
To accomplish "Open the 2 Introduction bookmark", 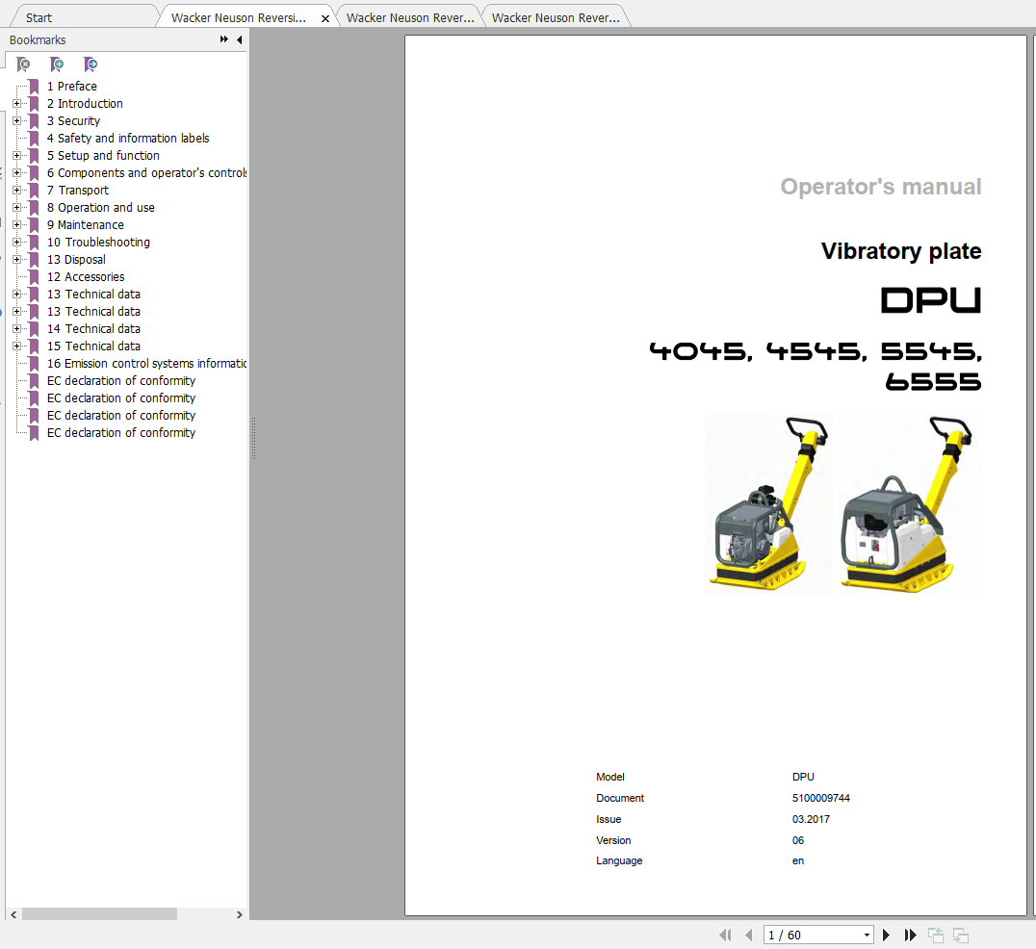I will 85,104.
